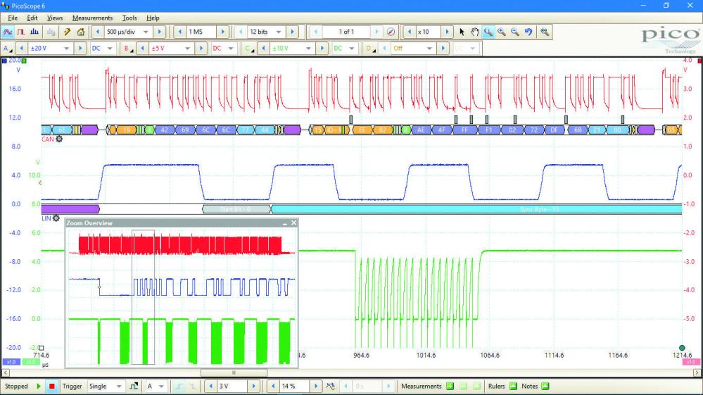The height and width of the screenshot is (395, 703).
Task: Close the Zoom Overview panel
Action: pyautogui.click(x=294, y=222)
